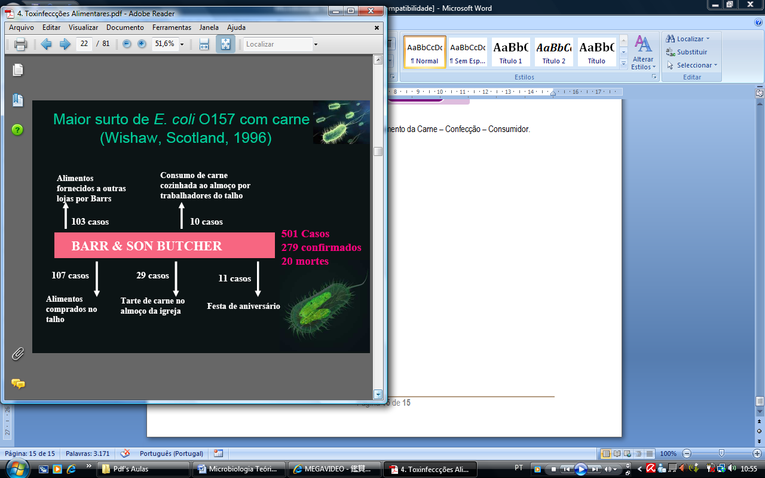Screen dimensions: 765x478
Task: Open the Arquivo menu
Action: pyautogui.click(x=22, y=27)
